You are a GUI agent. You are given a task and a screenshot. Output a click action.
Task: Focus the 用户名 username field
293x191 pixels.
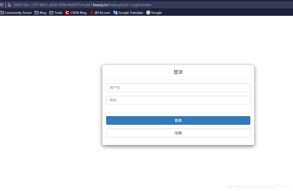point(178,88)
